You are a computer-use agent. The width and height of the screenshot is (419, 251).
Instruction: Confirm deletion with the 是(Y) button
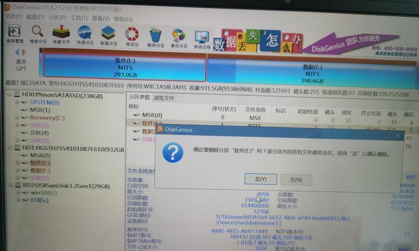click(x=261, y=179)
